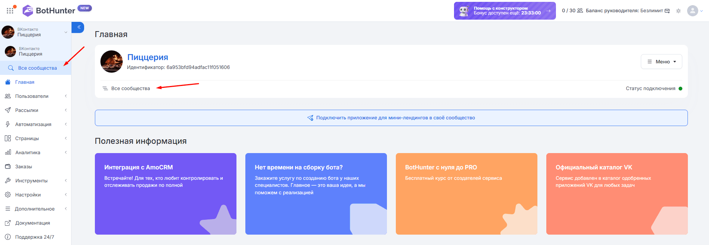Open the BotHunter с нуля до PRO card
Viewport: 709px width, 245px height.
tap(467, 194)
